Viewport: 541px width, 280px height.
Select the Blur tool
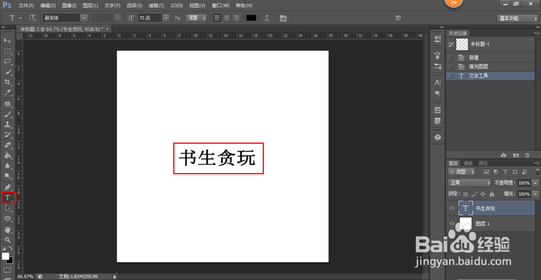coord(8,166)
